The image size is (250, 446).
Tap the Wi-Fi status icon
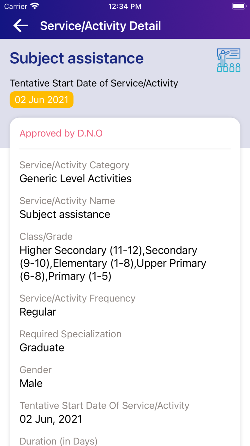[35, 6]
